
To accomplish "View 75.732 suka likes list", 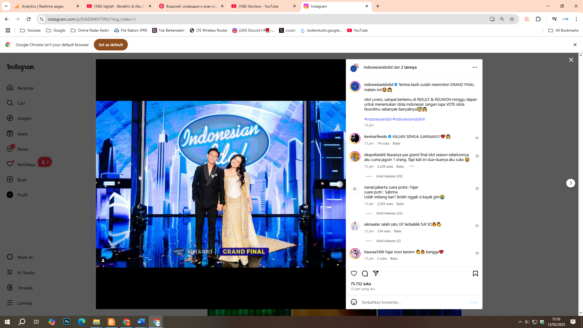I will (360, 284).
